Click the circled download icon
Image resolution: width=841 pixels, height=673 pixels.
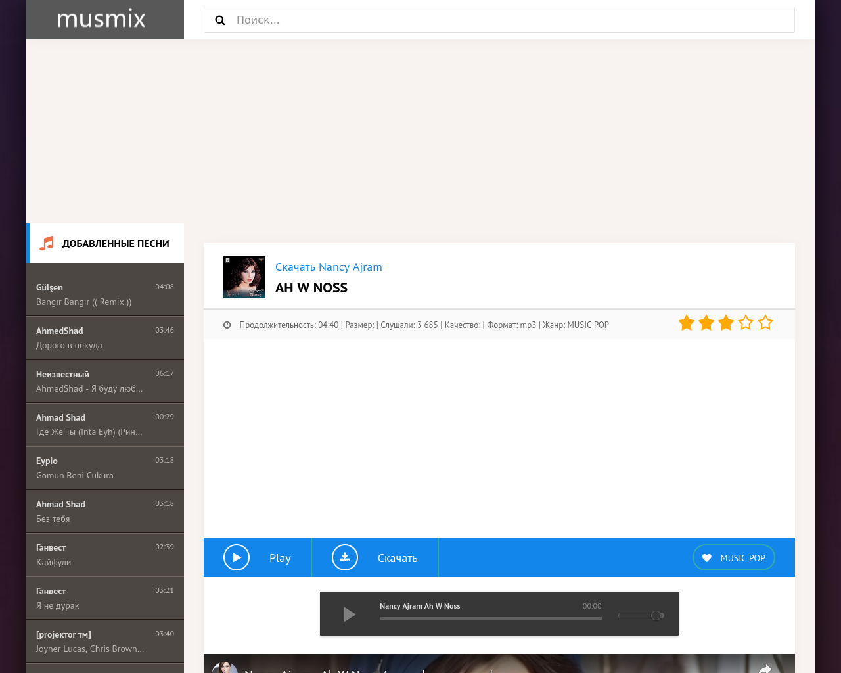coord(345,557)
